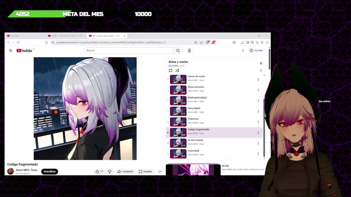Close the Alma y noche playlist panel
351x197 pixels.
tap(261, 63)
